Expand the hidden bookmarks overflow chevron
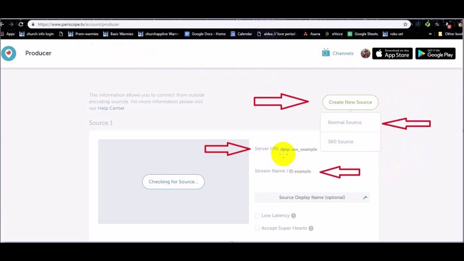This screenshot has height=261, width=464. tap(430, 34)
